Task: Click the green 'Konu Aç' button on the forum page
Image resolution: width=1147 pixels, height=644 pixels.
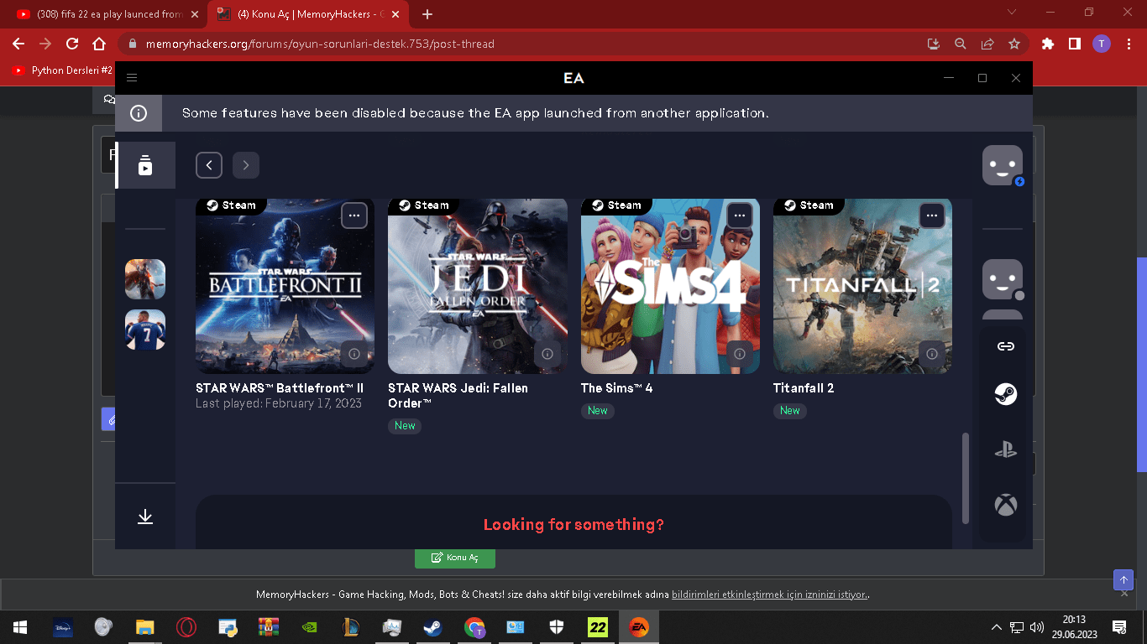Action: coord(455,558)
